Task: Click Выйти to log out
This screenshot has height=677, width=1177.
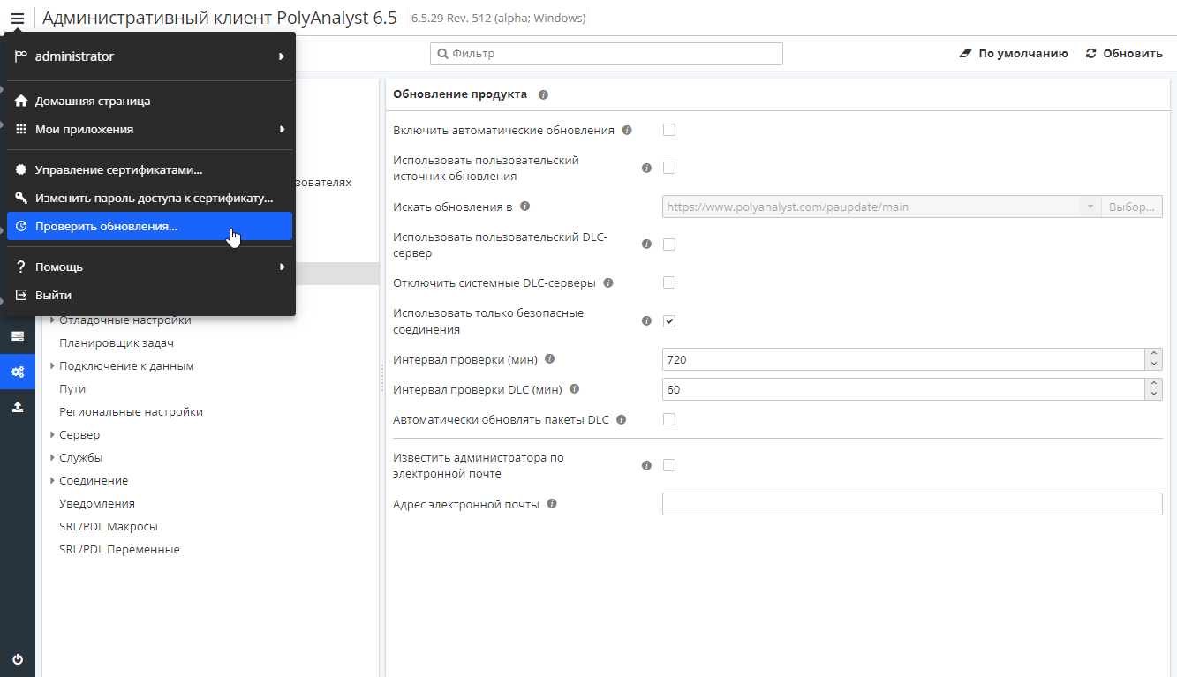Action: coord(149,295)
